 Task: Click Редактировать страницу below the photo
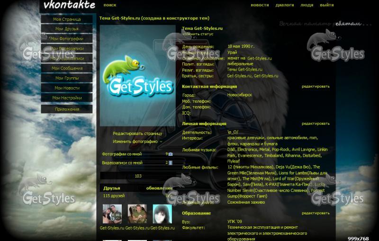[x=137, y=134]
